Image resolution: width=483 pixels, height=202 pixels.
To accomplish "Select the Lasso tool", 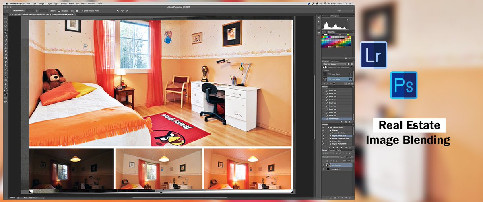I will point(6,25).
